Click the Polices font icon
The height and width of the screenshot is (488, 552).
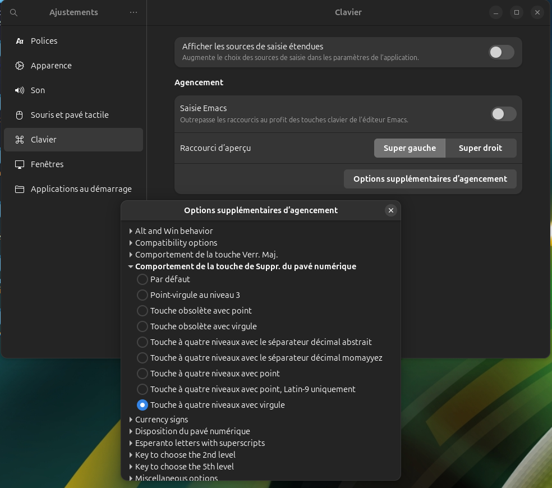pos(20,41)
